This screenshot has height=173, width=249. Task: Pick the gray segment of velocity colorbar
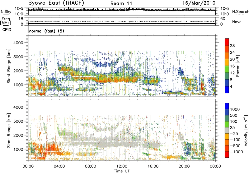(x=227, y=131)
